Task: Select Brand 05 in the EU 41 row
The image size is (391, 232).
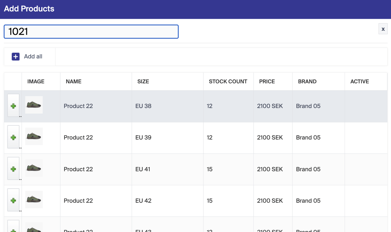Action: (308, 169)
